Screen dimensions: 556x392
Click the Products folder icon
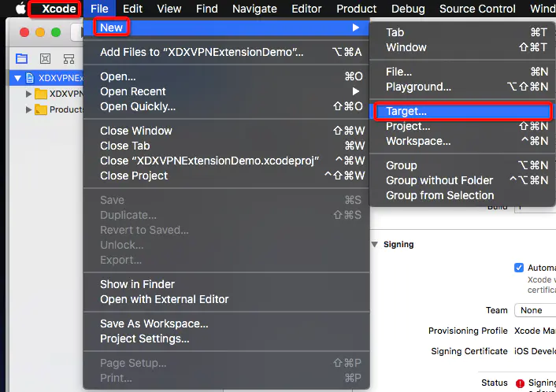point(41,109)
